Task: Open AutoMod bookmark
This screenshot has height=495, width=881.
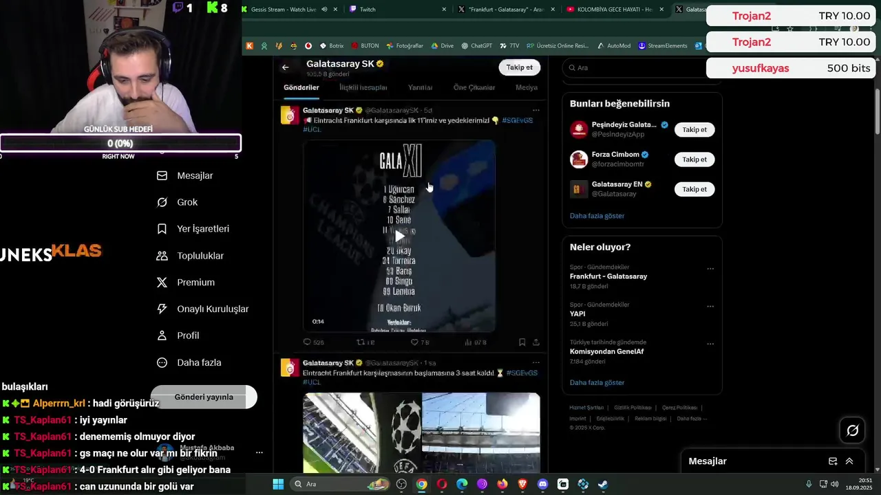Action: click(x=614, y=46)
